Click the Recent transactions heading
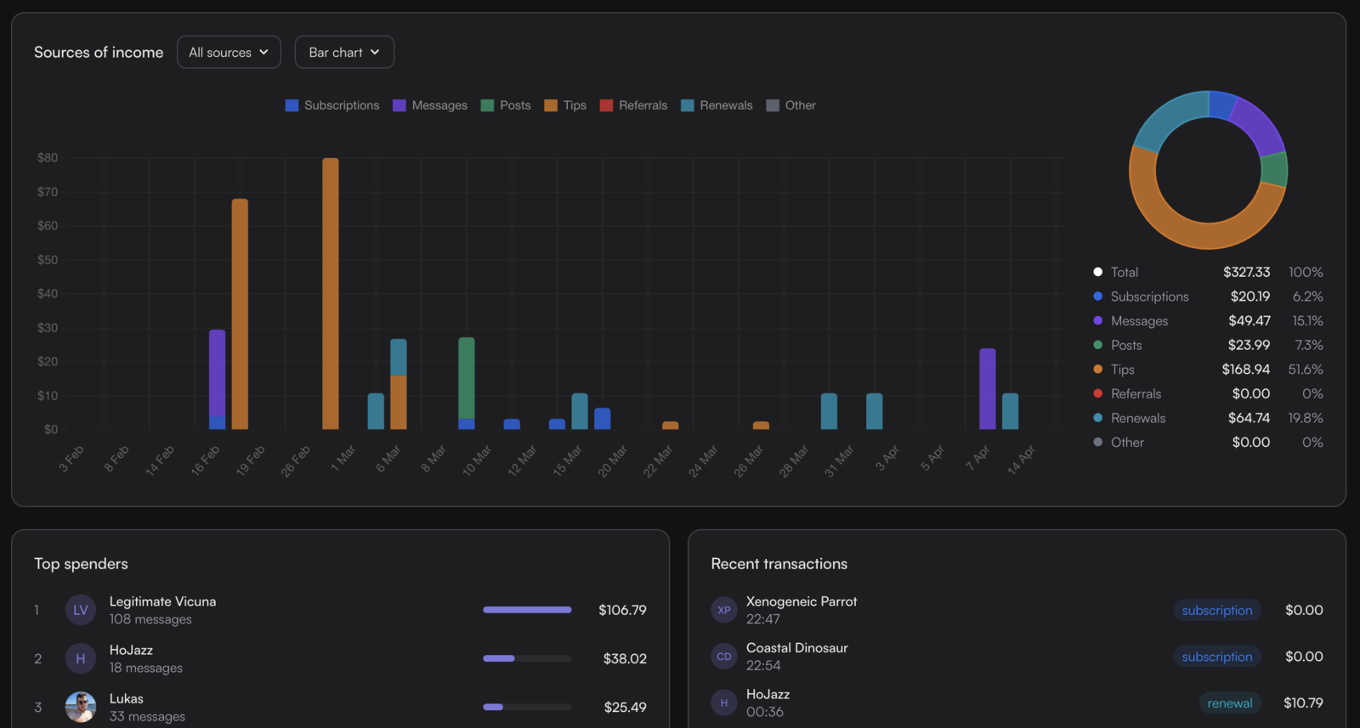This screenshot has width=1360, height=728. (x=779, y=564)
